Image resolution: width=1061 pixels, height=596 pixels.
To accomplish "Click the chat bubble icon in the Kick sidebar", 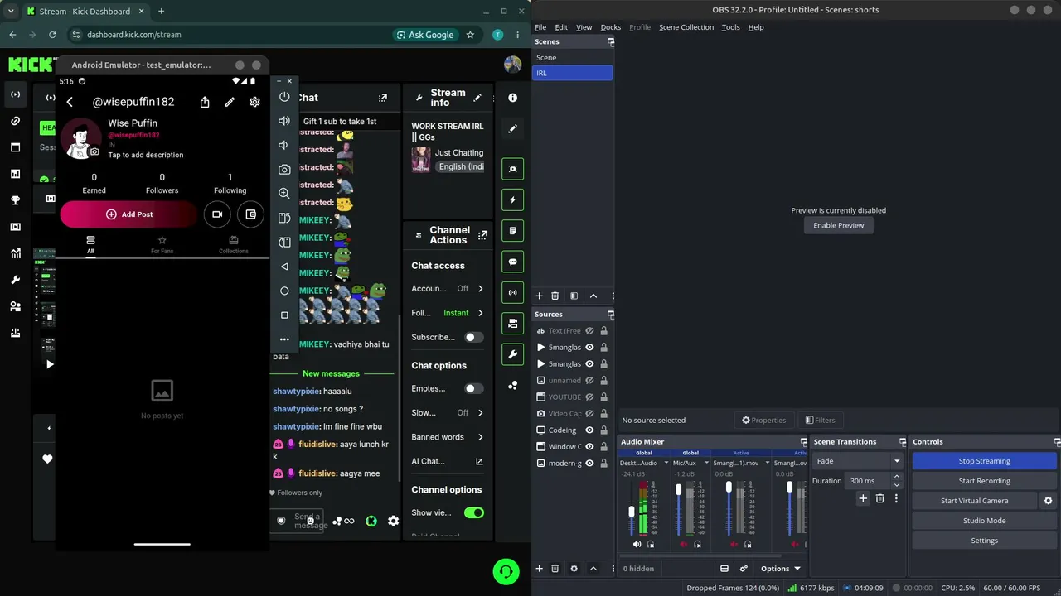I will [512, 262].
